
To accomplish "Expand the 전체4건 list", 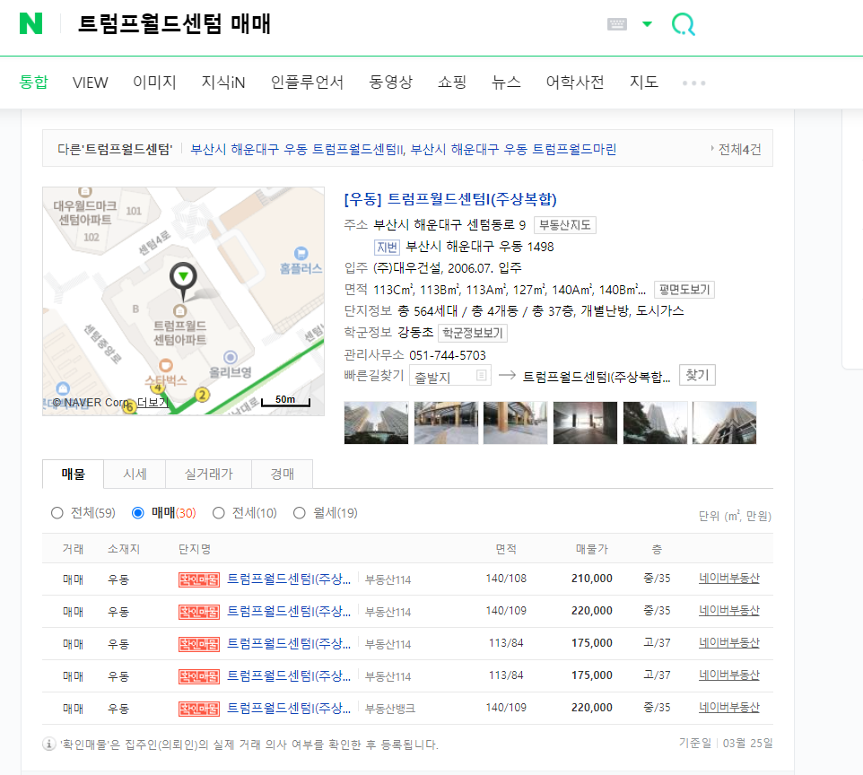I will [737, 149].
